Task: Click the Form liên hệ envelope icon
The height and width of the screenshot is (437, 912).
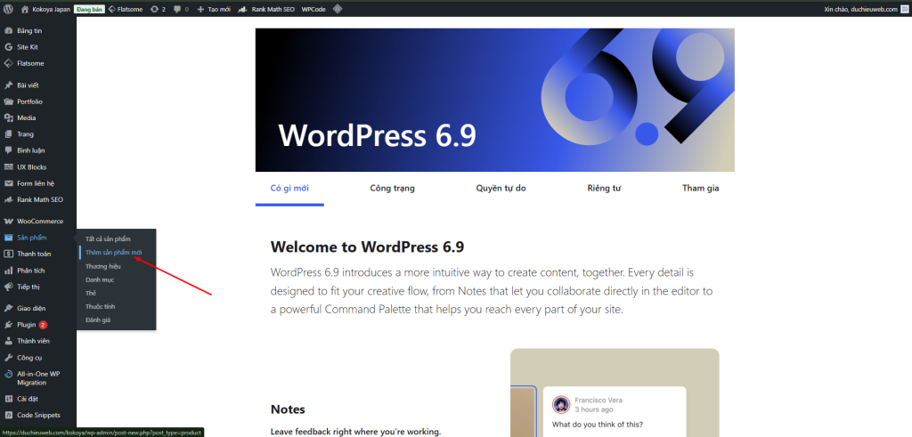Action: click(8, 183)
